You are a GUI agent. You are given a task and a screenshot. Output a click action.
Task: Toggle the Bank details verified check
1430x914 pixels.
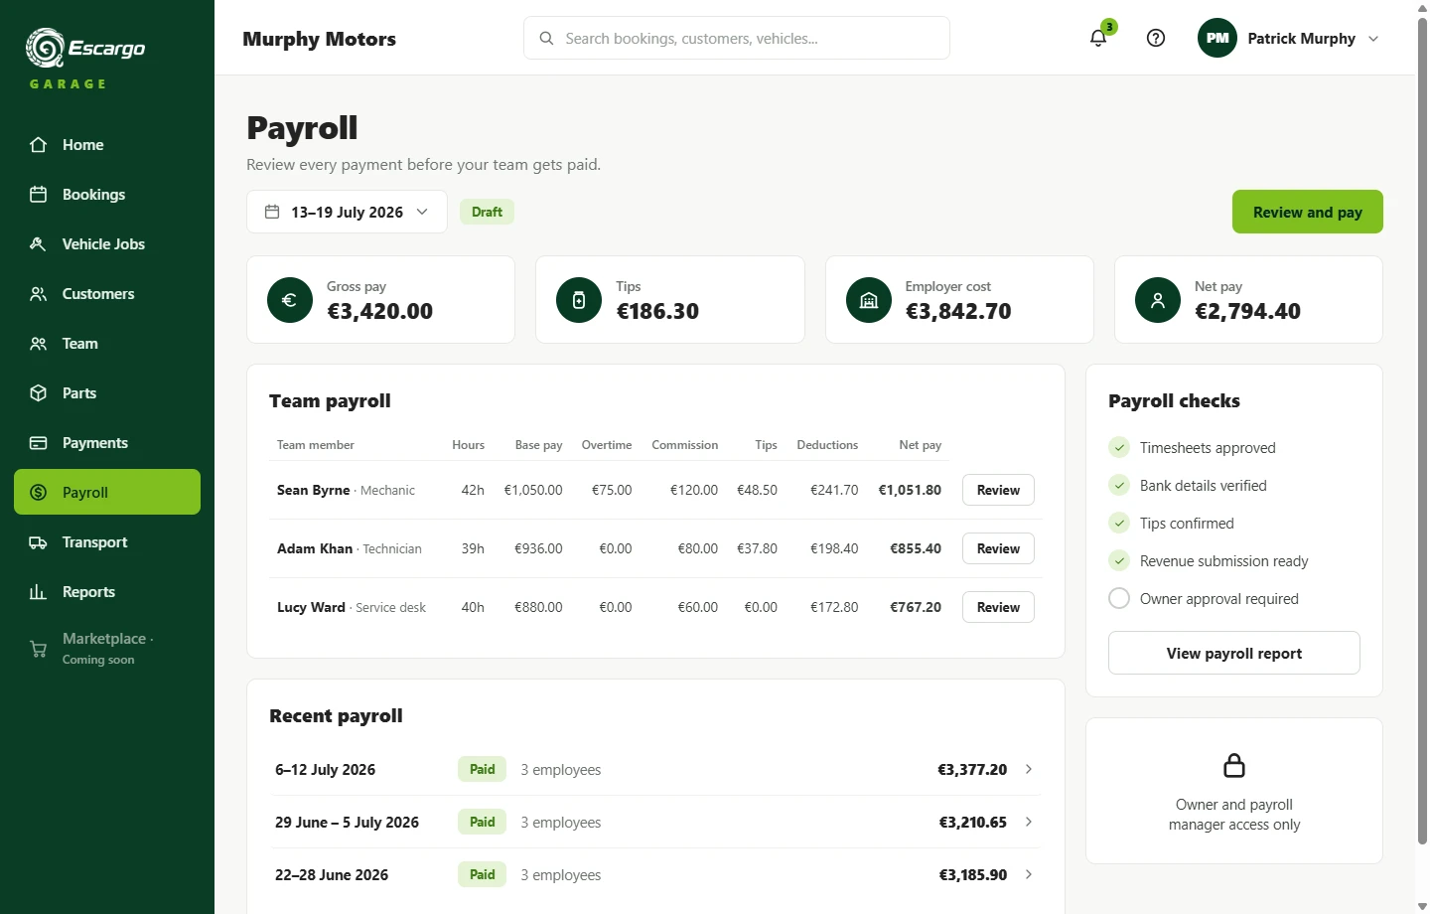1119,485
